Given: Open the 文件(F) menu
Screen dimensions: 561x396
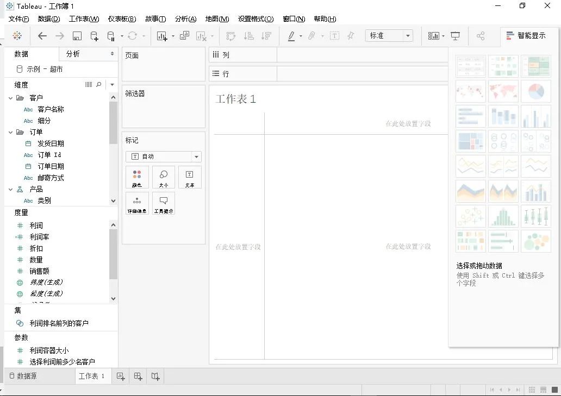Looking at the screenshot, I should [x=18, y=19].
